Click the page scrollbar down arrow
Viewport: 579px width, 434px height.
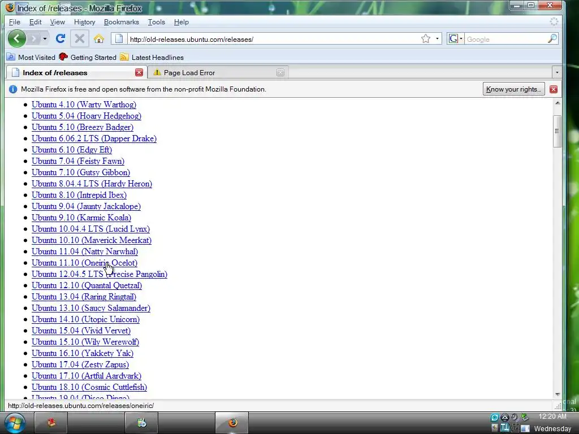tap(557, 394)
